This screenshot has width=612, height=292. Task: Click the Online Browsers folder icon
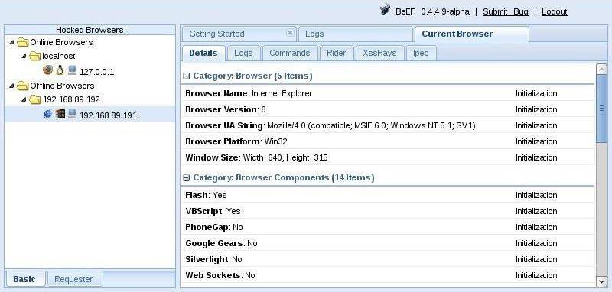tap(23, 42)
